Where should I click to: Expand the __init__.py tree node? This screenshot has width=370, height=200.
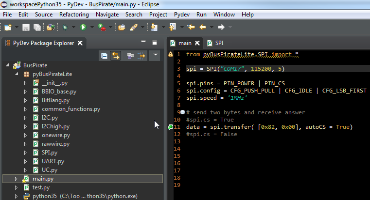pyautogui.click(x=25, y=83)
